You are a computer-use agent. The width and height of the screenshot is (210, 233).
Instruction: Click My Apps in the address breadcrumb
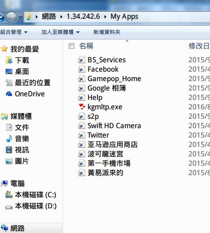124,17
